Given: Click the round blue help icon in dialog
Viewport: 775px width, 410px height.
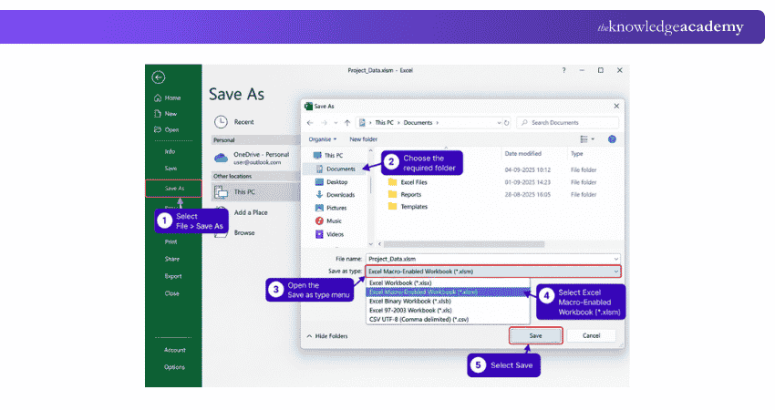Looking at the screenshot, I should tap(612, 139).
